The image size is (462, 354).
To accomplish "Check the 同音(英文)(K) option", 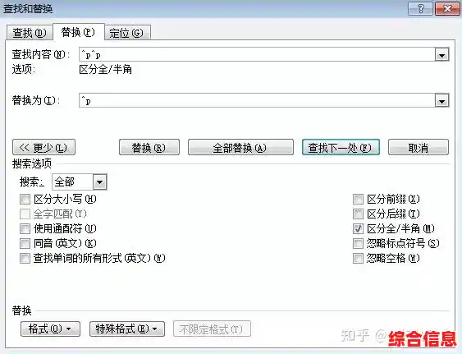I will click(x=25, y=243).
